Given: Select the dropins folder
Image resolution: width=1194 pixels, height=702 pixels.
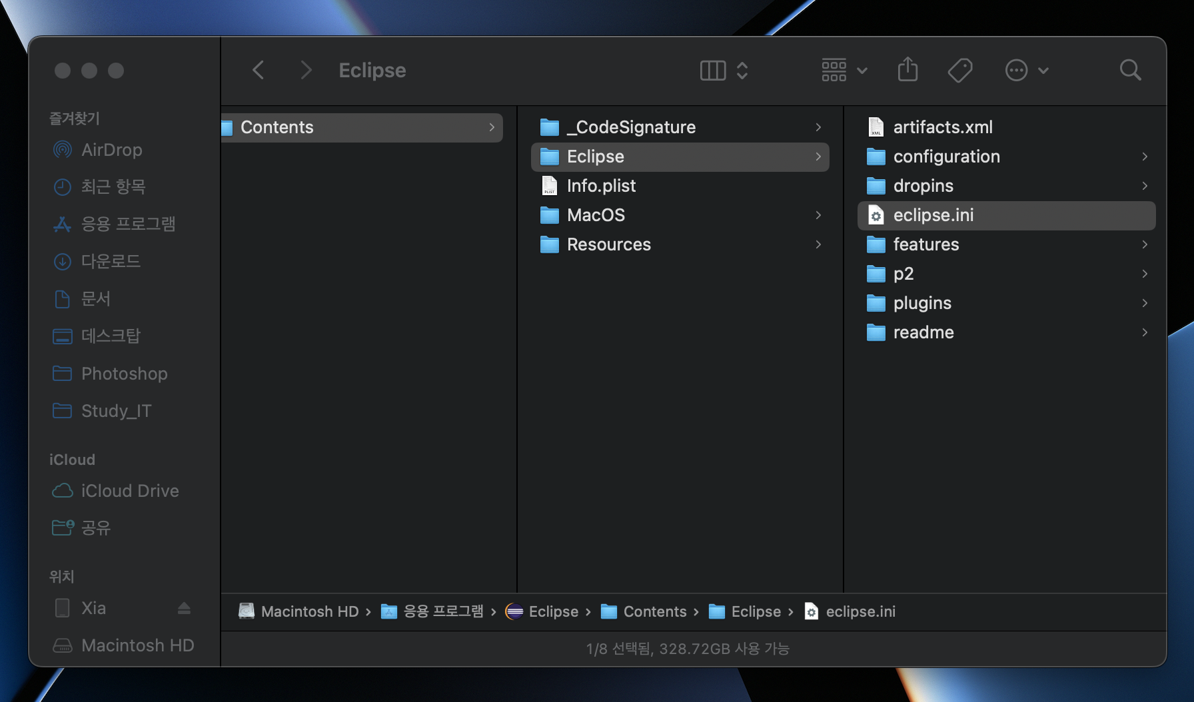Looking at the screenshot, I should [x=1007, y=186].
